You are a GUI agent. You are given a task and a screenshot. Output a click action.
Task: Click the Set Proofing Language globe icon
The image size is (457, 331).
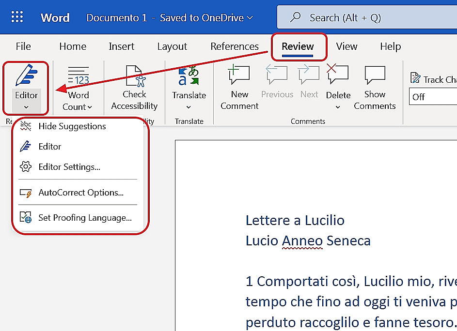[26, 217]
